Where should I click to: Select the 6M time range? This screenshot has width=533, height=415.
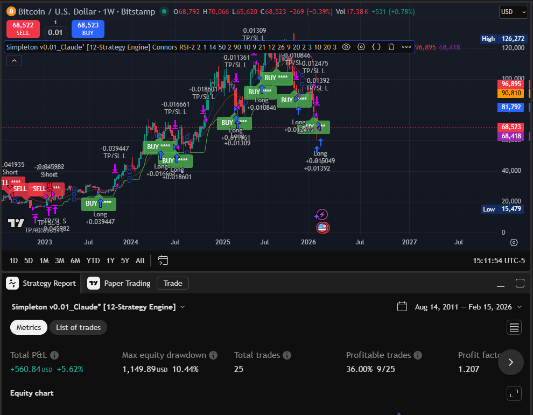75,261
